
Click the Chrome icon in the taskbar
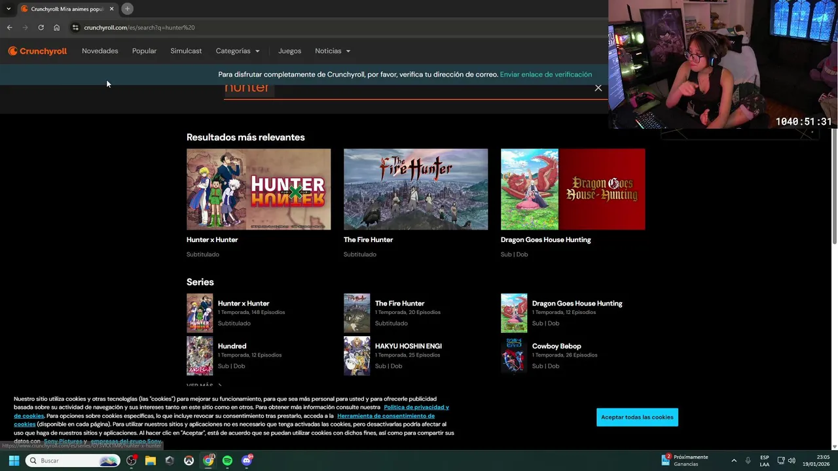pyautogui.click(x=208, y=461)
